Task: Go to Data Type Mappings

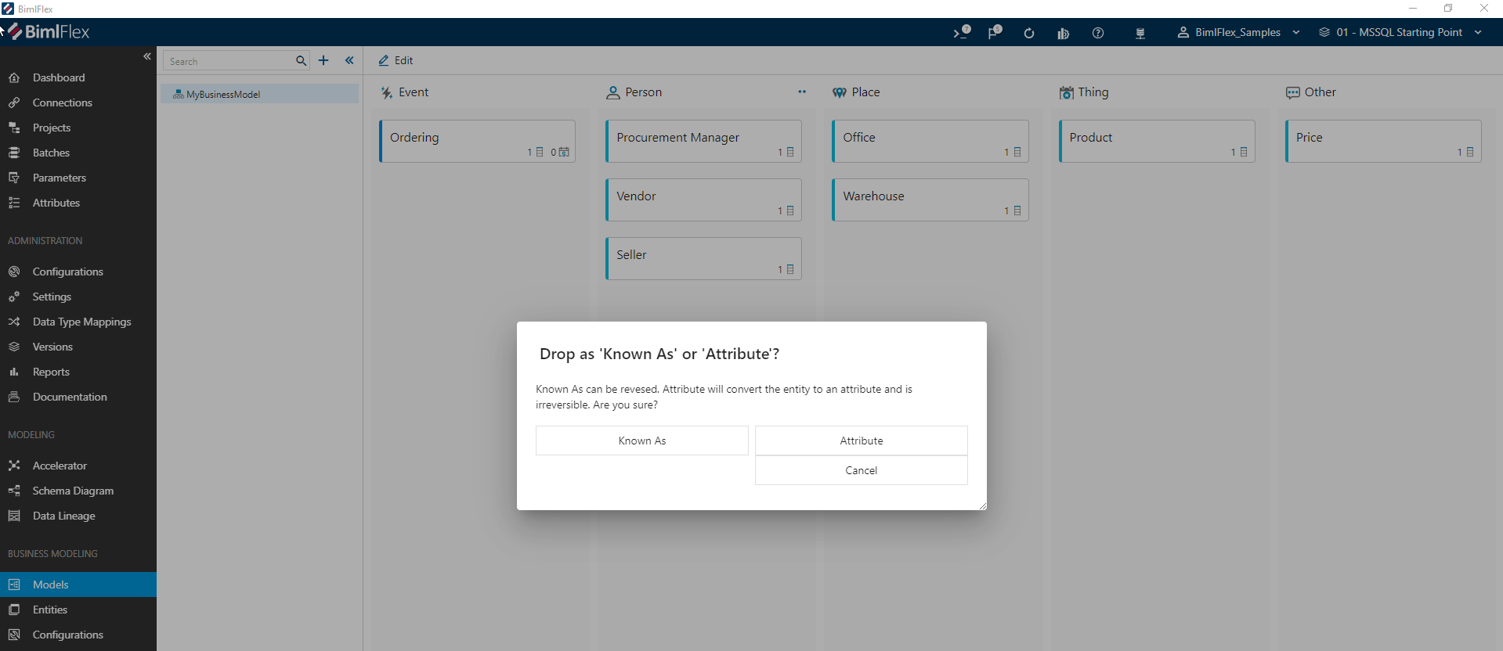Action: pos(81,322)
